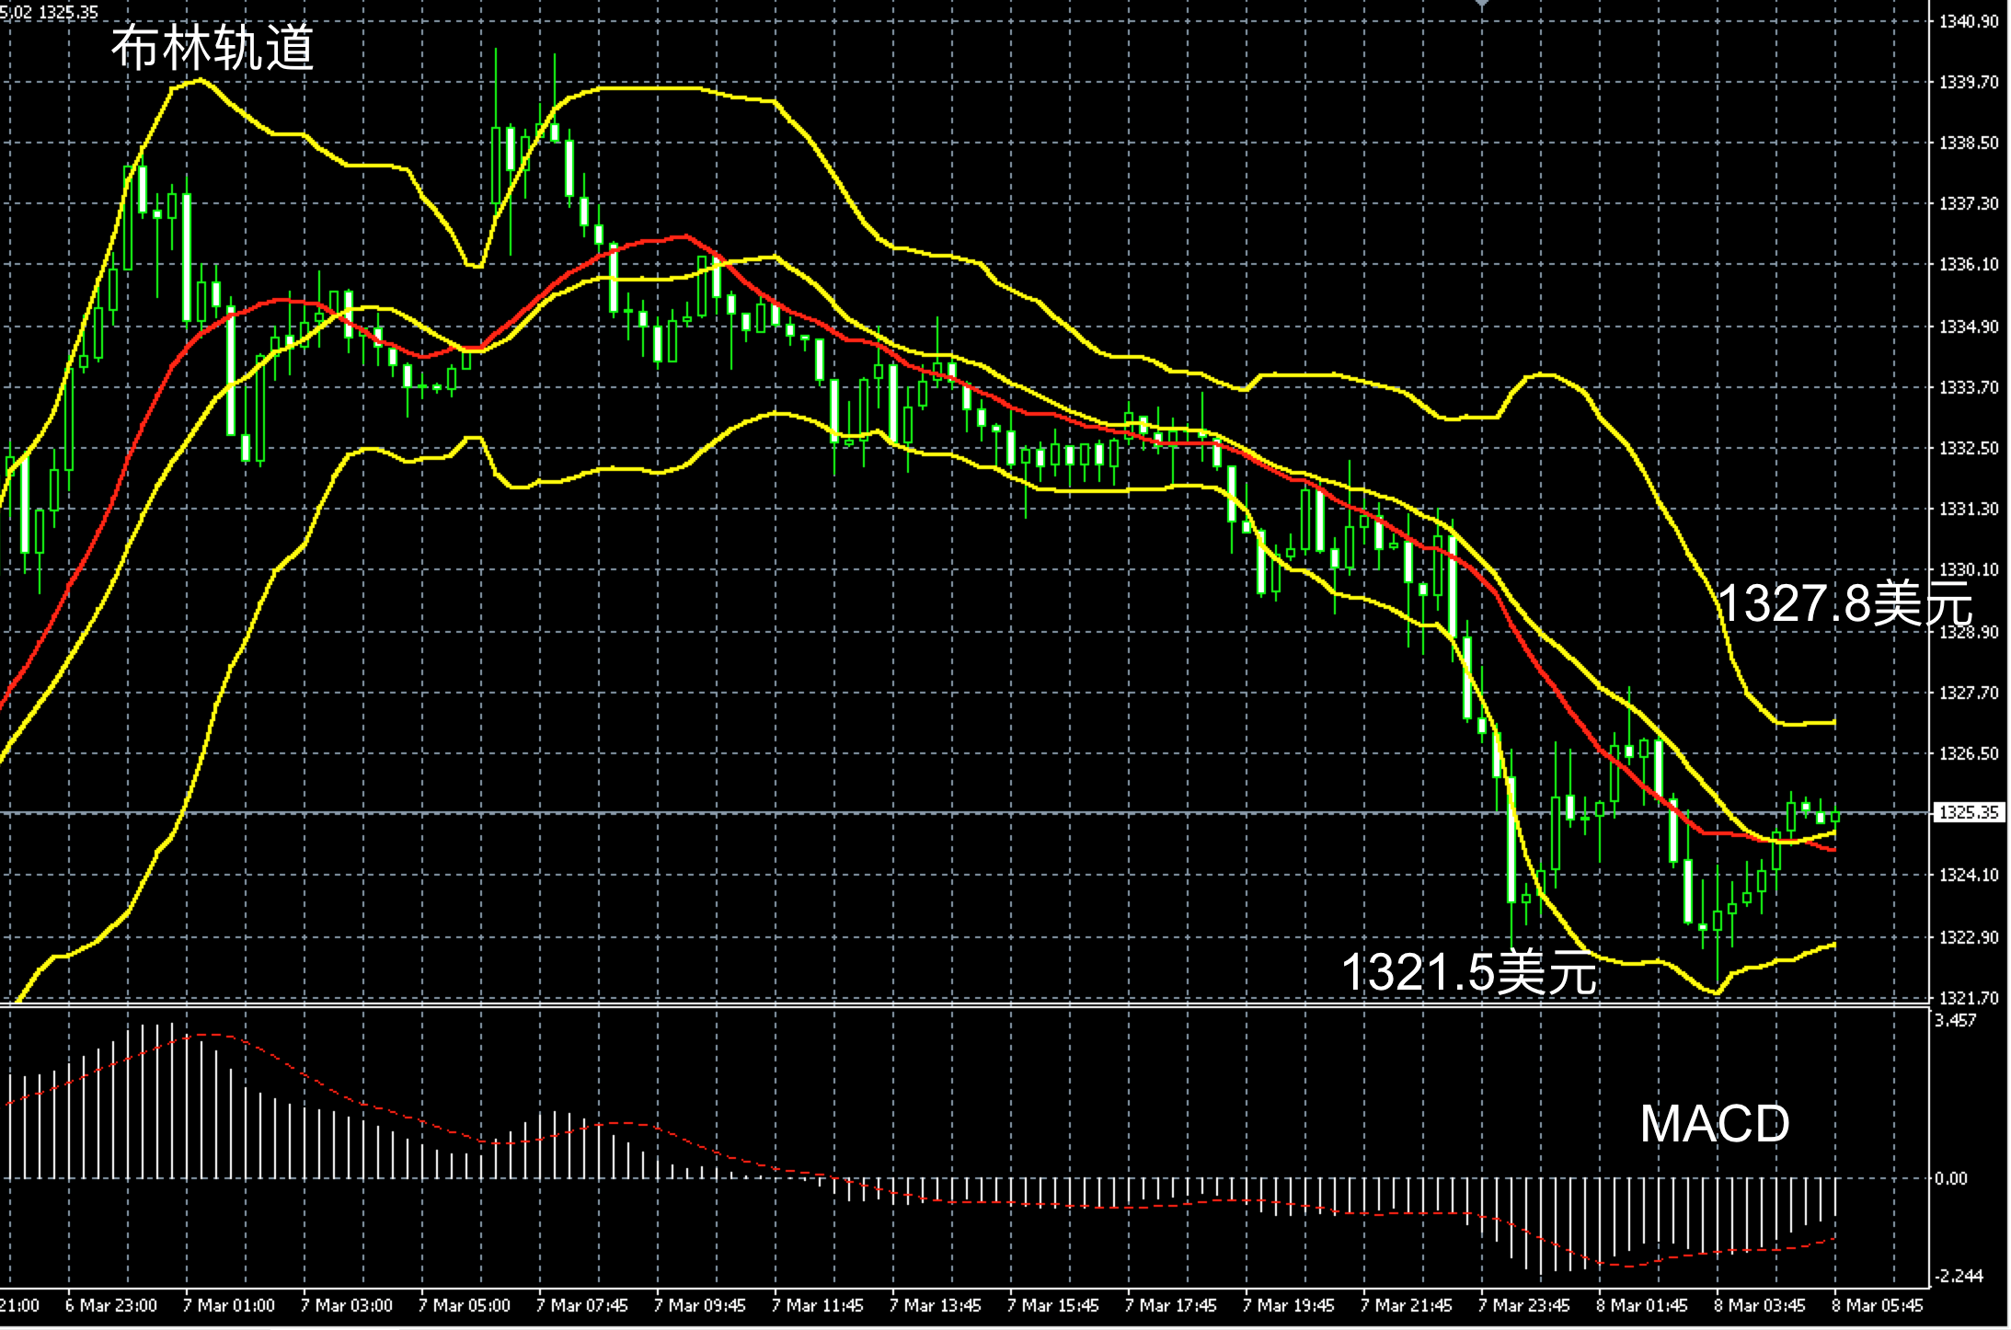2011x1330 pixels.
Task: Select the 布林轨道 text annotation
Action: [213, 48]
